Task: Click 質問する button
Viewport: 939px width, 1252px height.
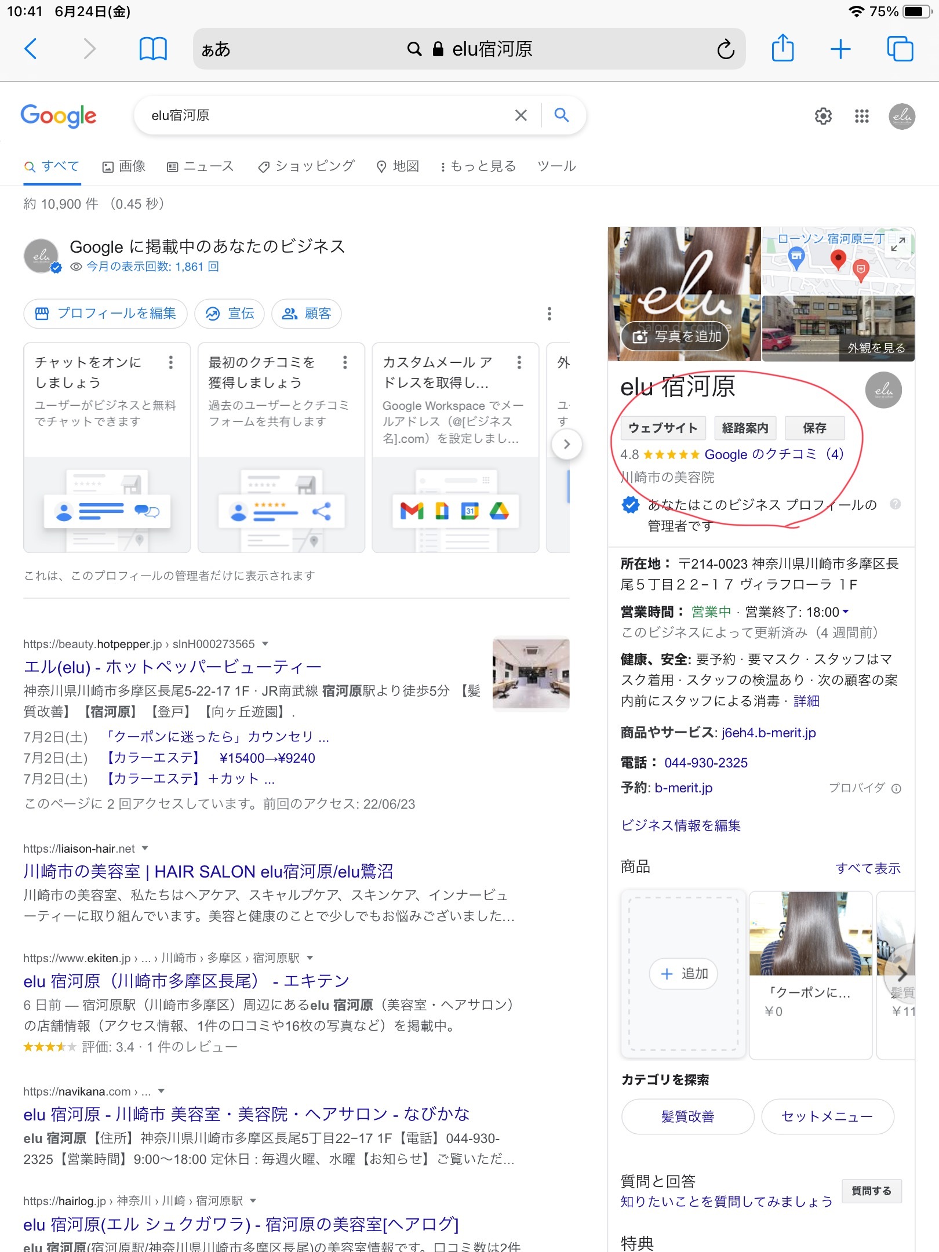Action: (x=871, y=1191)
